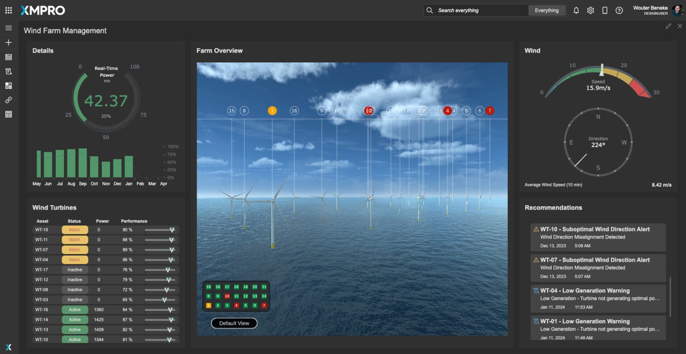Open the link icon in left sidebar
The height and width of the screenshot is (354, 686).
pyautogui.click(x=8, y=100)
